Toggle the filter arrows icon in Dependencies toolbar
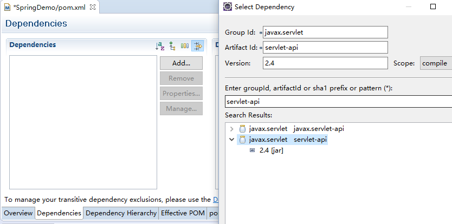 tap(197, 46)
